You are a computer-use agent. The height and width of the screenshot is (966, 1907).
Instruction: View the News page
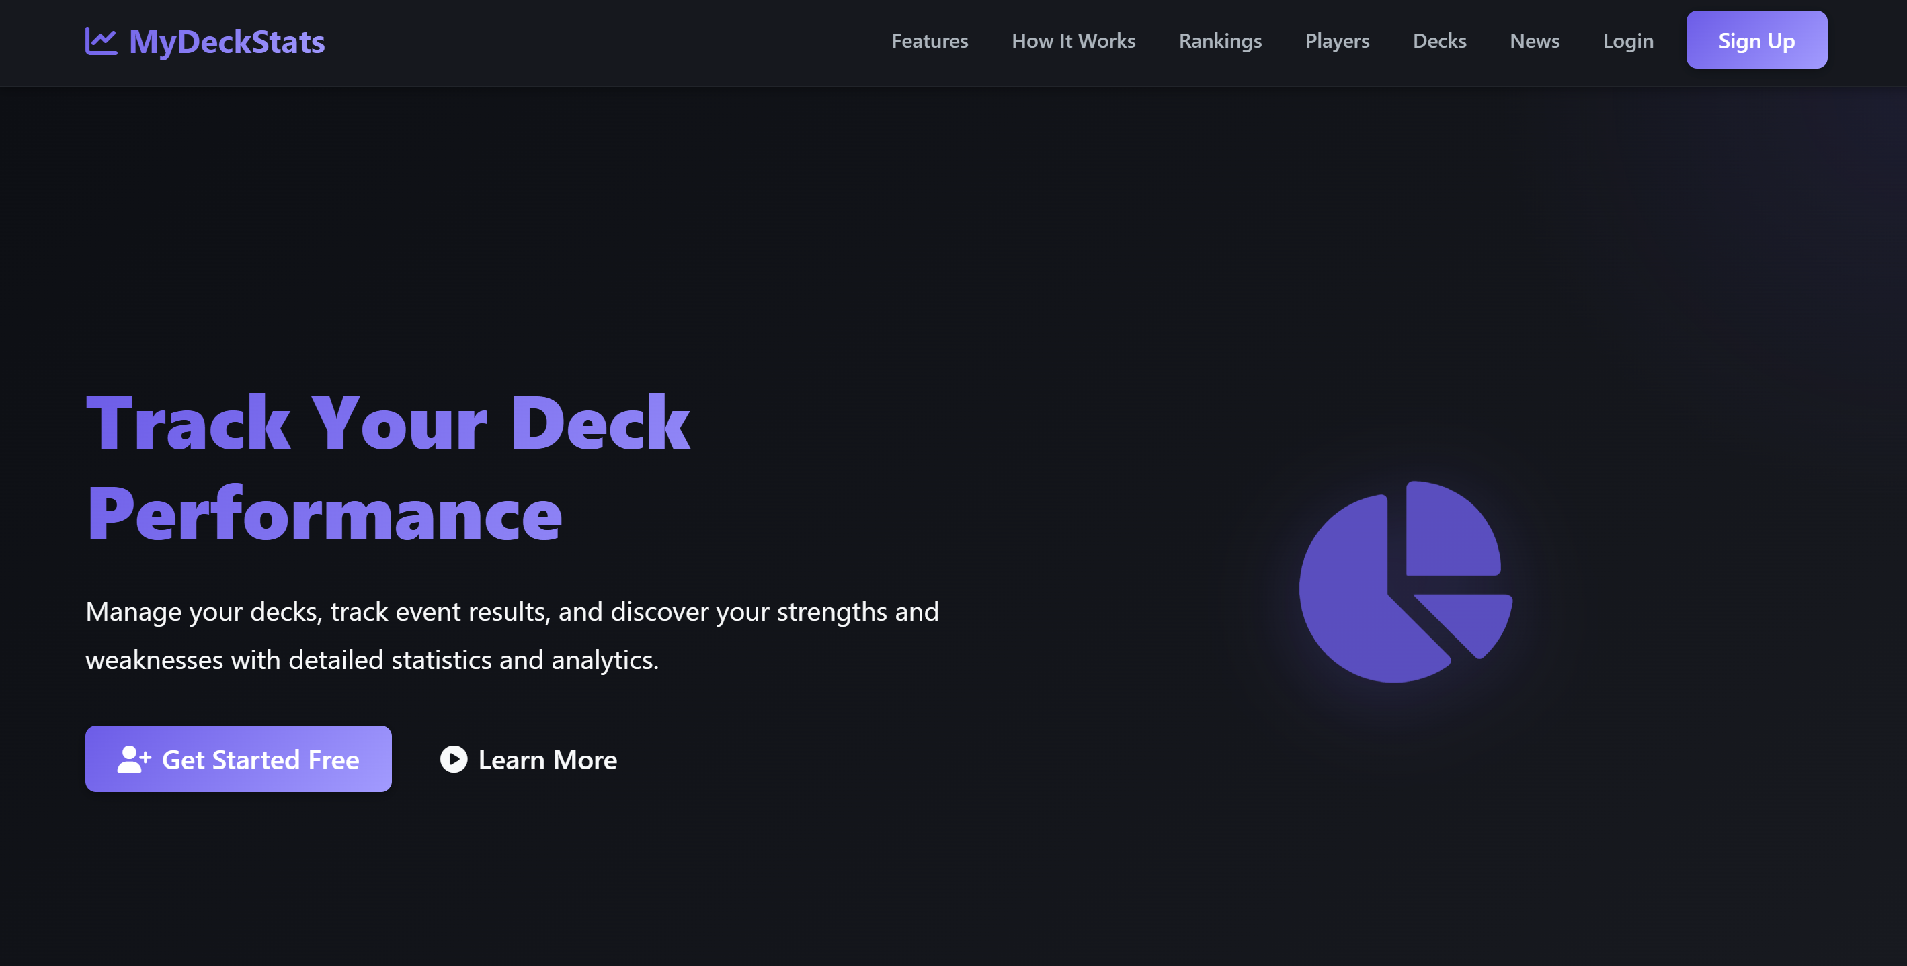click(1534, 41)
